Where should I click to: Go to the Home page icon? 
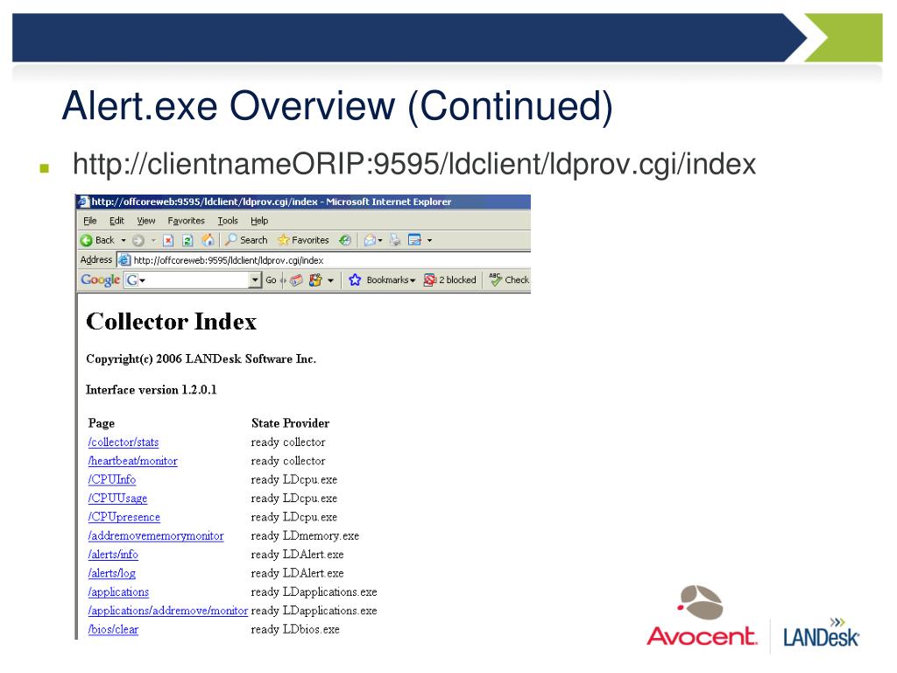(208, 240)
